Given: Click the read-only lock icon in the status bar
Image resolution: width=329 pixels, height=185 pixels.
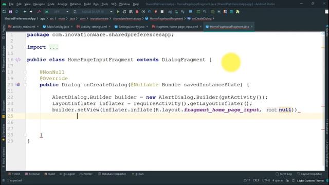Looking at the screenshot, I should (x=287, y=180).
